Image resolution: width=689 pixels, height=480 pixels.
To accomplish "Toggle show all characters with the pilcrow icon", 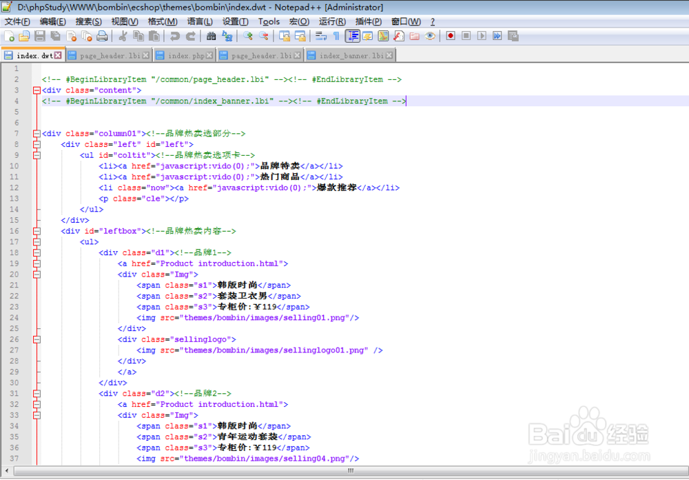I will point(337,36).
